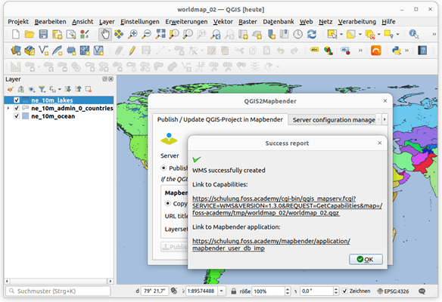Click the Zoom In magnifier tool
Screen dimensions: 442x302
pos(132,34)
